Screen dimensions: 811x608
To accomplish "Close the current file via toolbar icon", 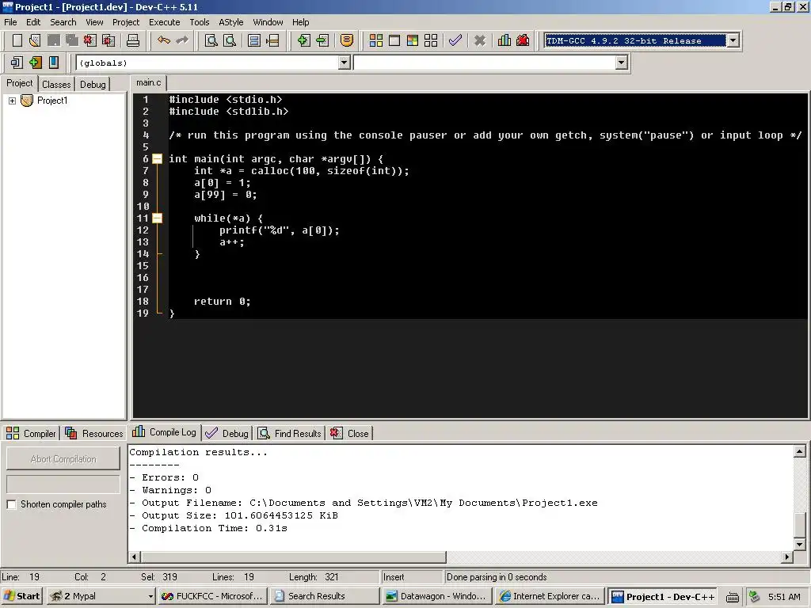I will click(x=90, y=40).
